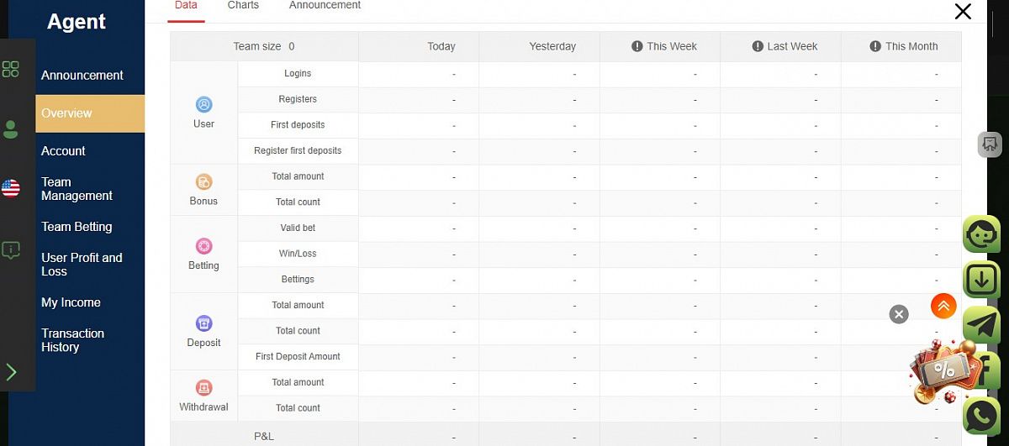Open User Profit and Loss page
1009x446 pixels.
click(x=82, y=265)
